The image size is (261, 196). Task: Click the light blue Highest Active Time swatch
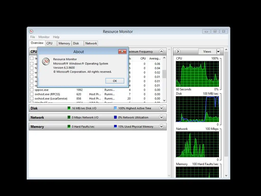[x=115, y=108]
